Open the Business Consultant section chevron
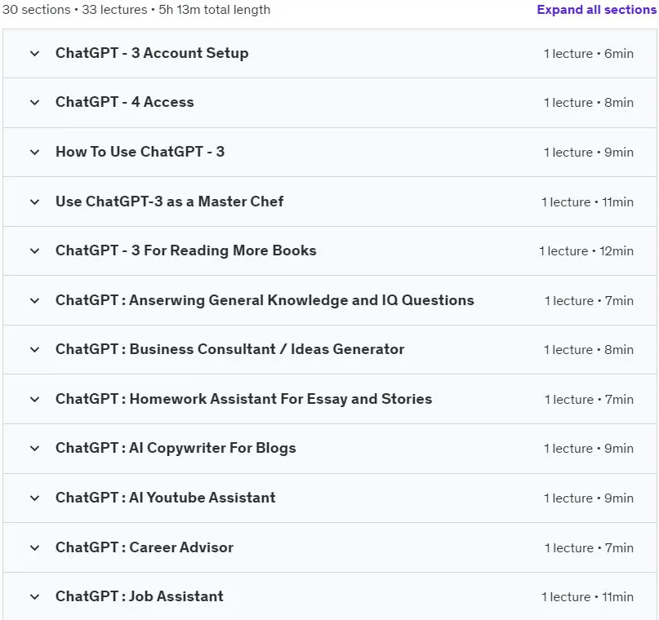This screenshot has width=659, height=620. (x=35, y=350)
